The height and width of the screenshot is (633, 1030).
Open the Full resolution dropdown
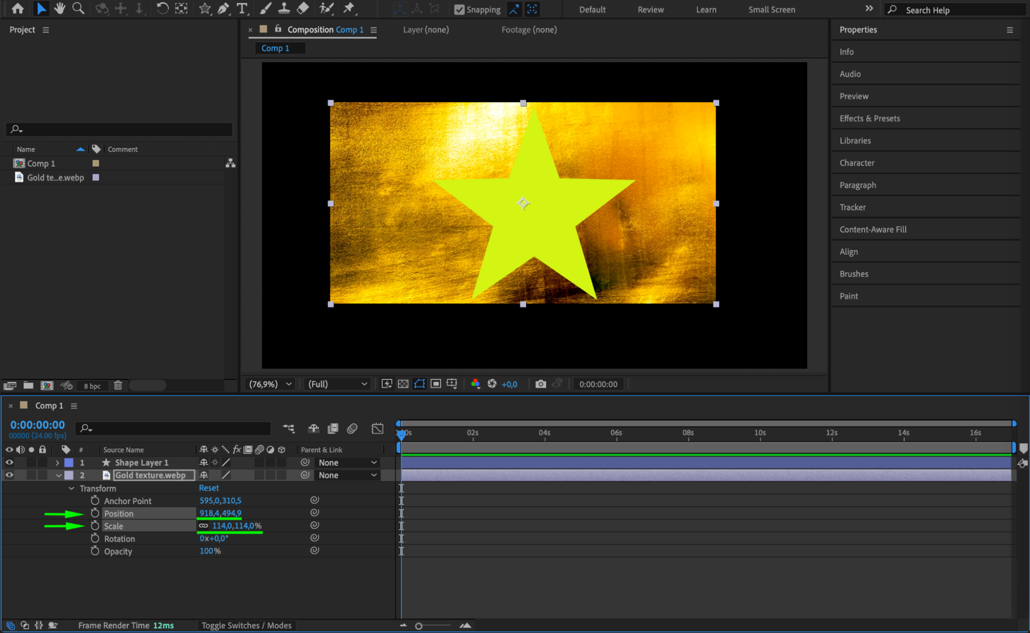click(337, 384)
